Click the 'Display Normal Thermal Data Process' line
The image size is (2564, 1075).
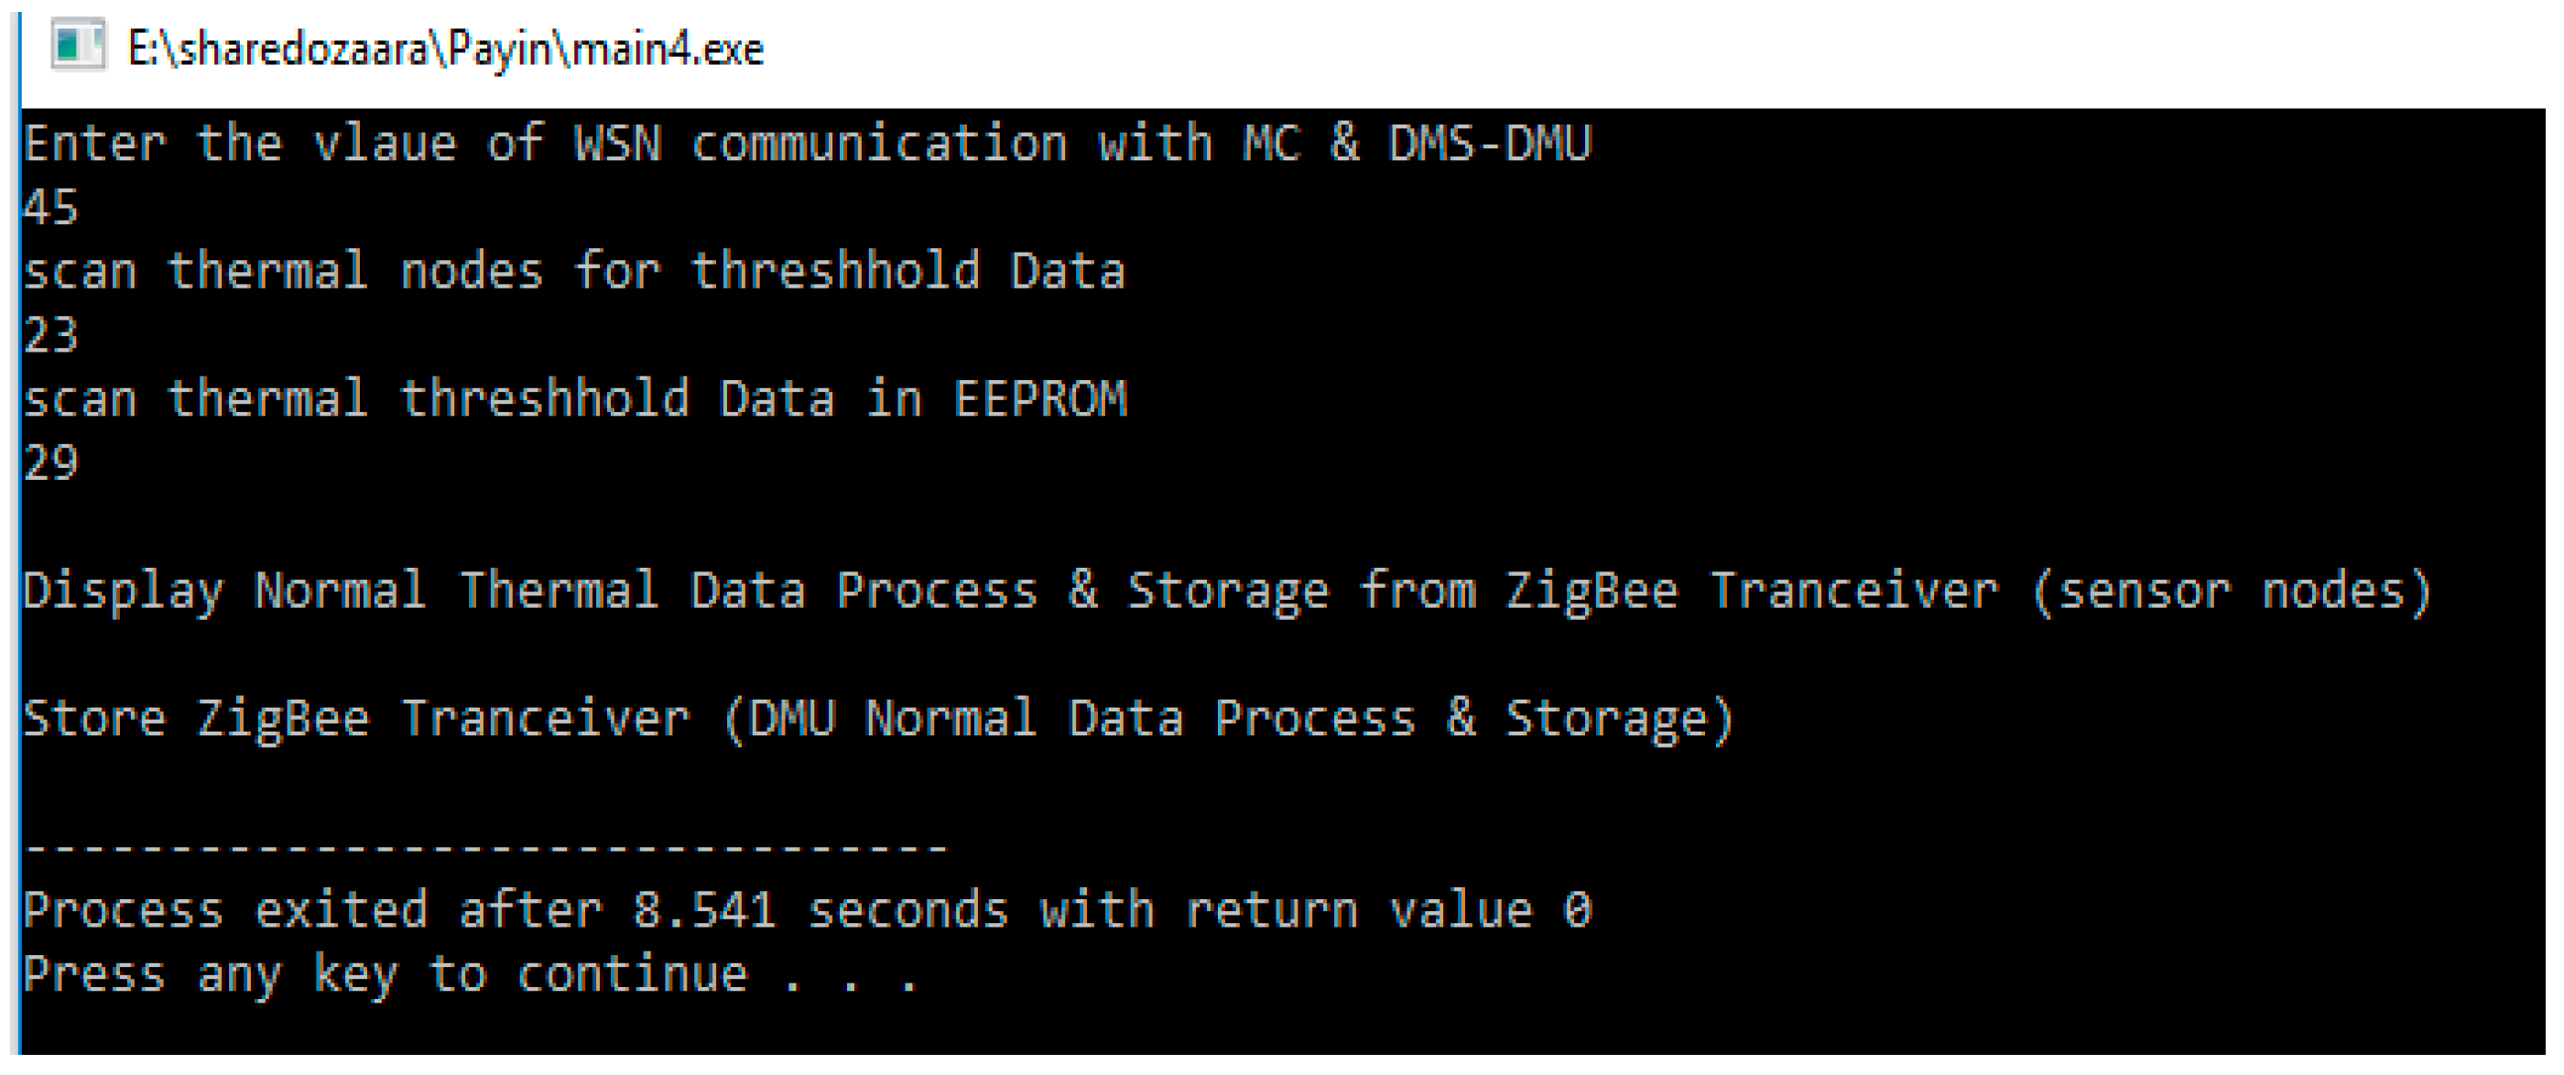pyautogui.click(x=1226, y=592)
